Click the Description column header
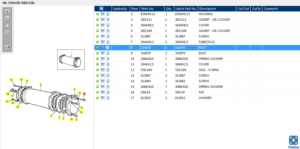The image size is (300, 149). [x=217, y=9]
